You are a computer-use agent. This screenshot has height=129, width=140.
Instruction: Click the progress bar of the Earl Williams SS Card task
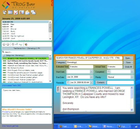(4, 61)
